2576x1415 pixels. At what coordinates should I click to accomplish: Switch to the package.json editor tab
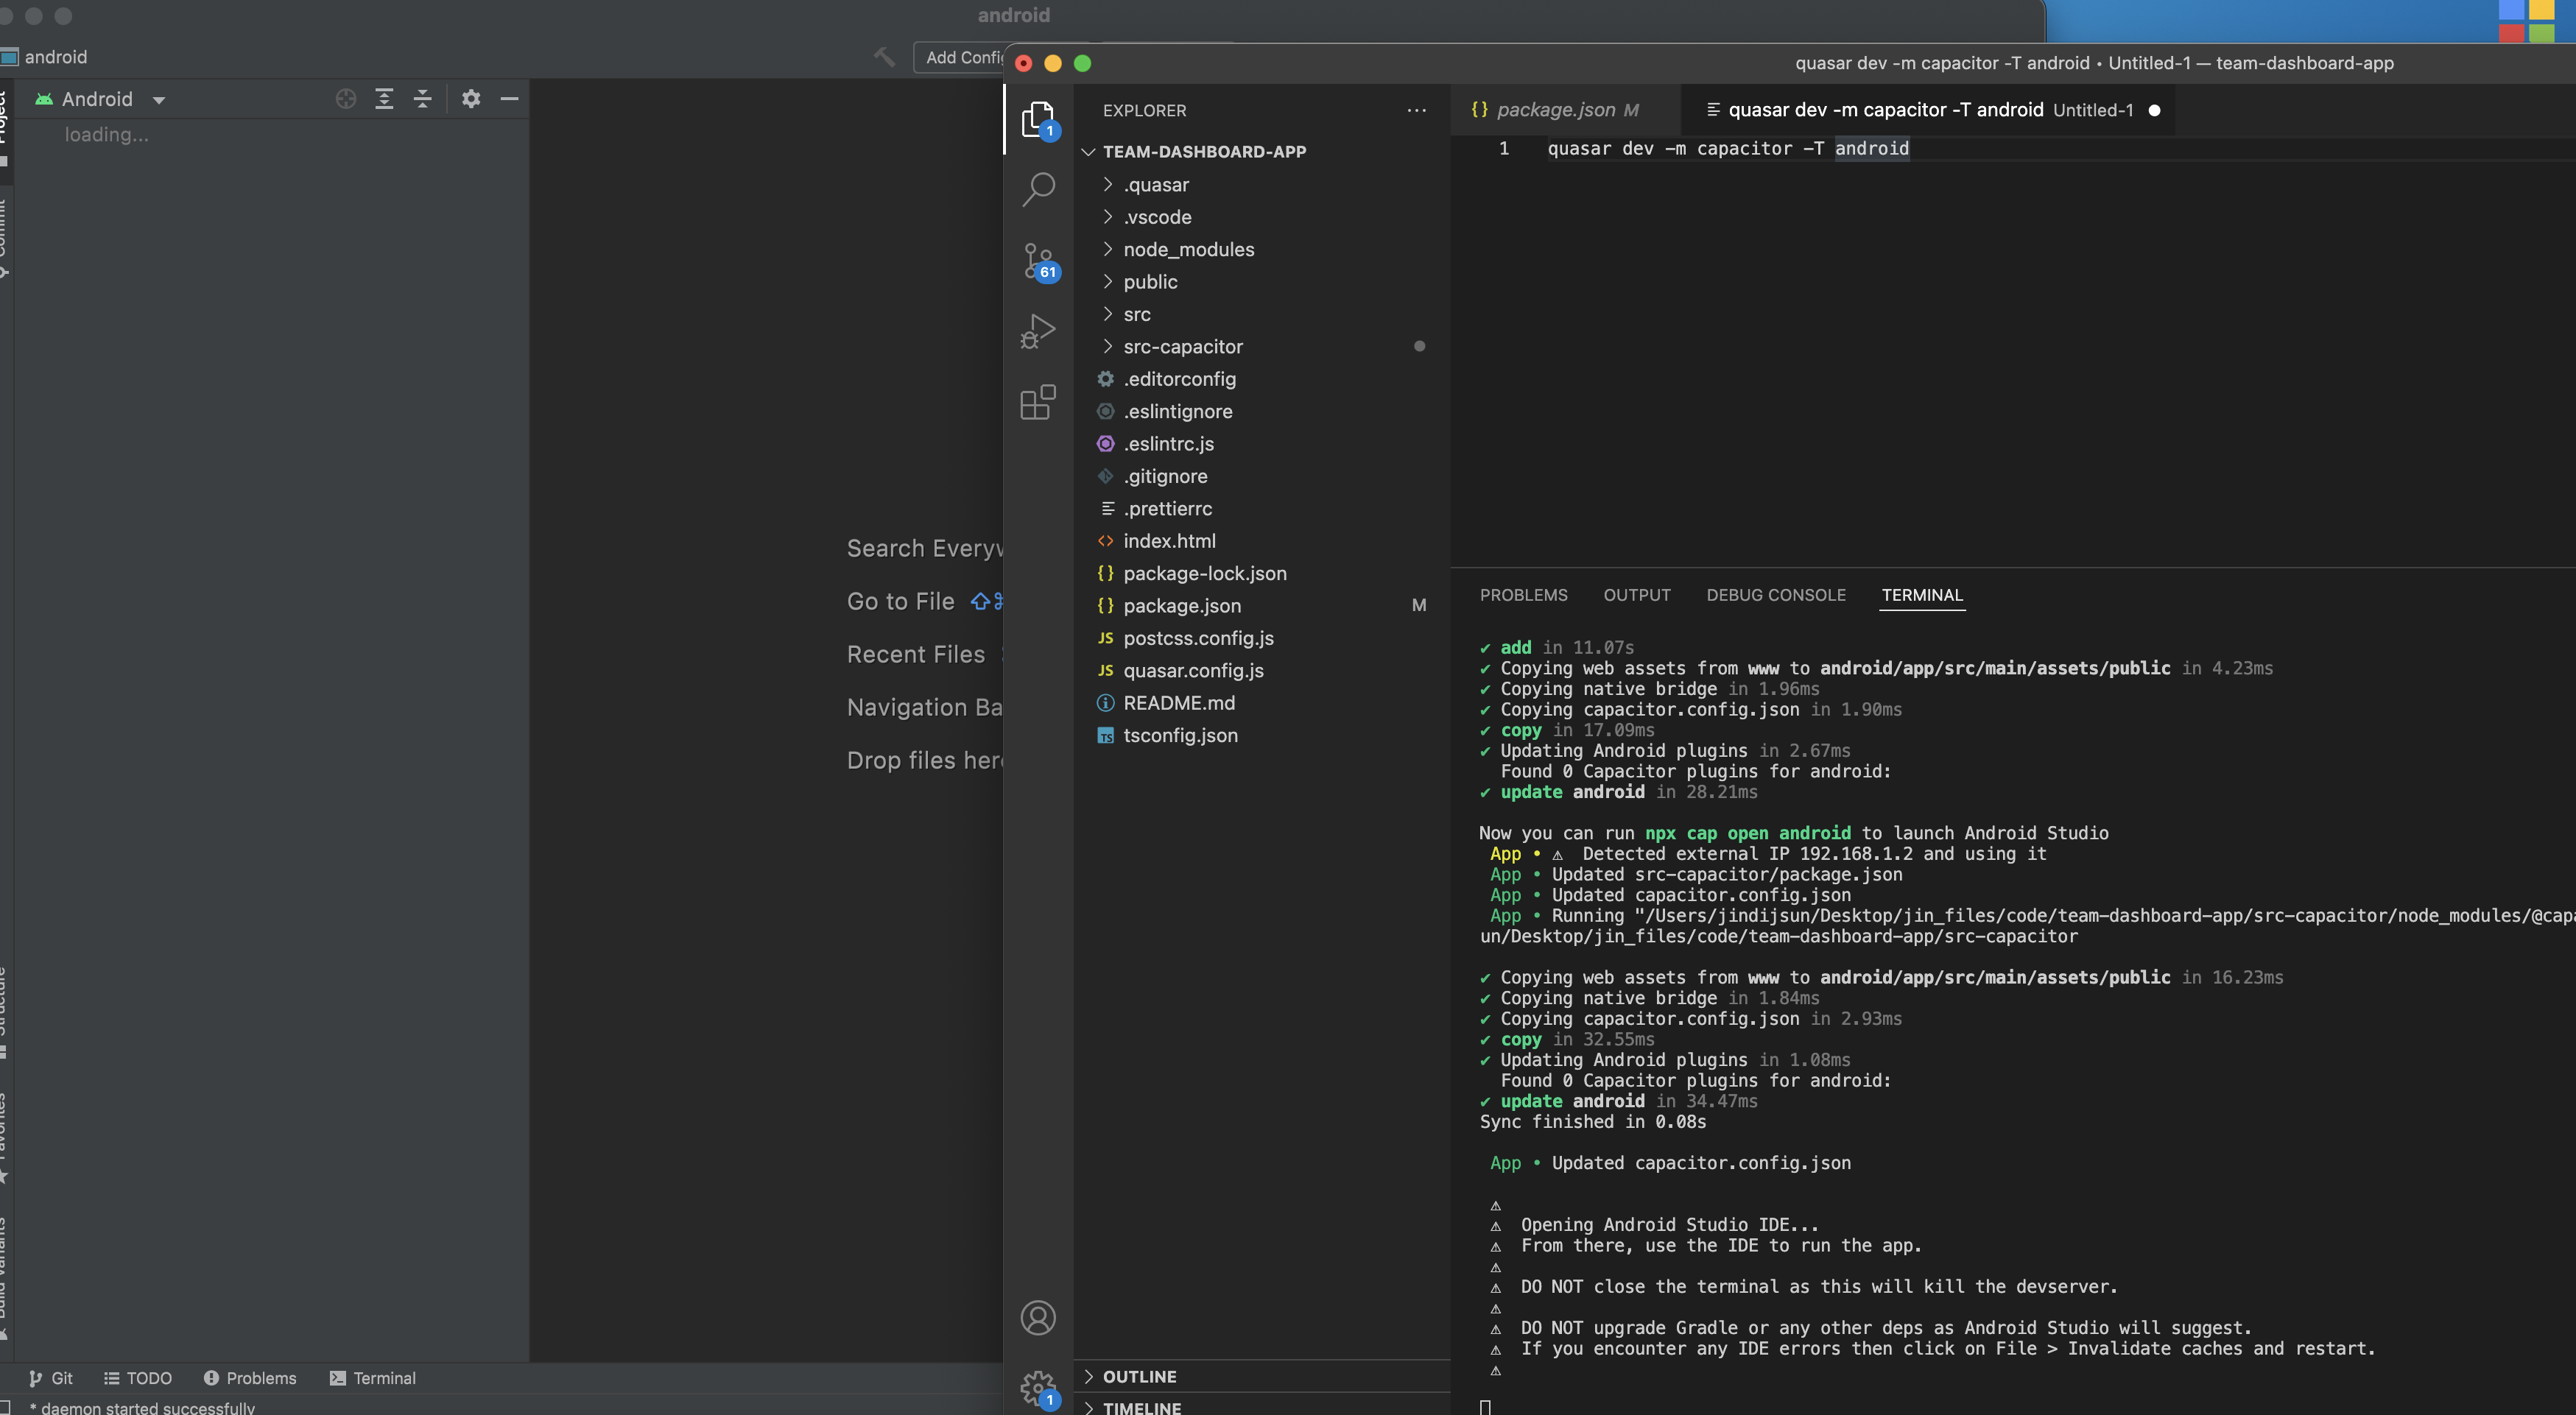(1555, 110)
